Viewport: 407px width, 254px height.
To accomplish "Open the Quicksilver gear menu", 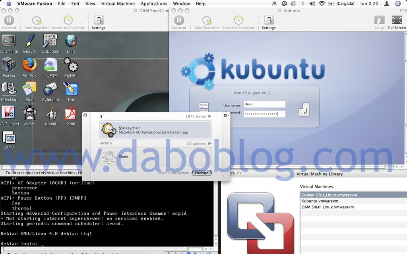I will coord(226,115).
